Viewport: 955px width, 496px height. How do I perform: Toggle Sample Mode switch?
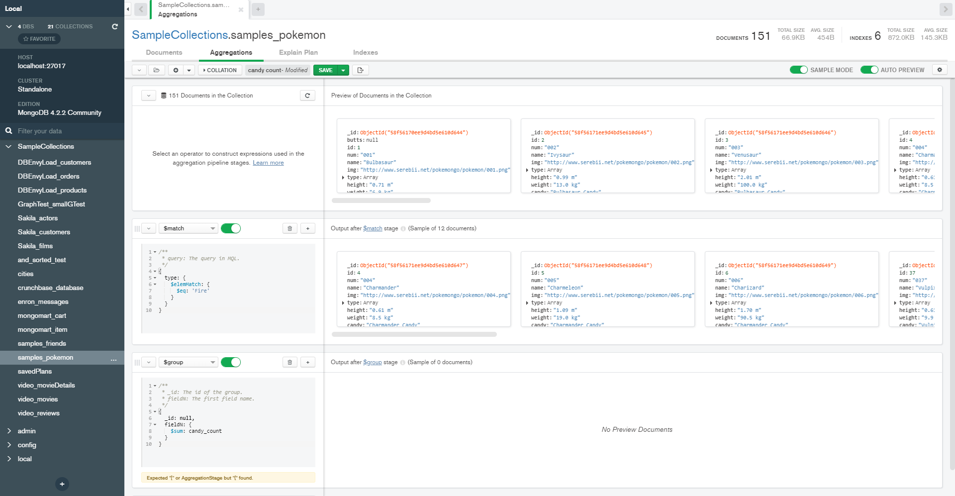pos(798,70)
